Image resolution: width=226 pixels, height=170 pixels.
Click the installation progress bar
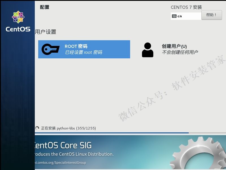click(x=130, y=133)
